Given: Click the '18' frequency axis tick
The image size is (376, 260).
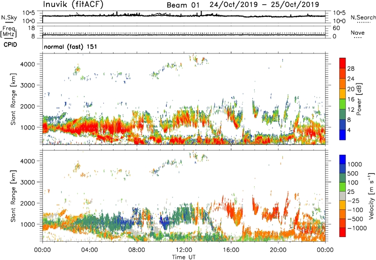Looking at the screenshot, I should pos(31,28).
